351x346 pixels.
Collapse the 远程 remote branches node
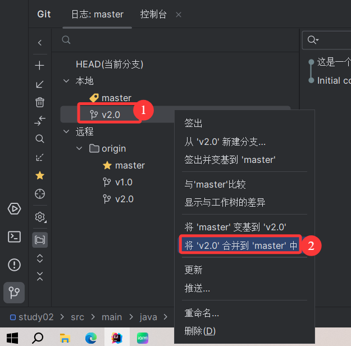point(66,131)
